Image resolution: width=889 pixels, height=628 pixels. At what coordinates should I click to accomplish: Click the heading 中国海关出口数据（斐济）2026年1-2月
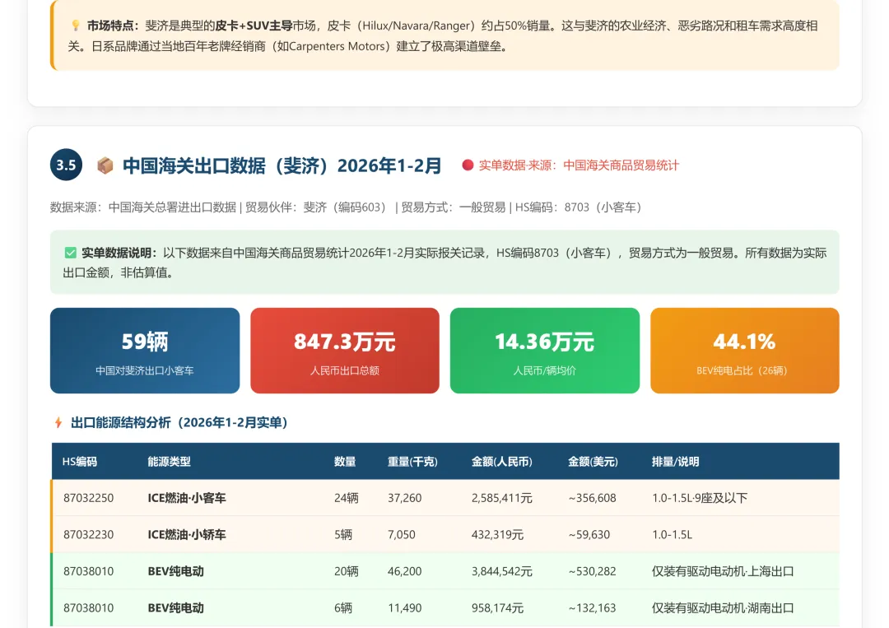[282, 165]
